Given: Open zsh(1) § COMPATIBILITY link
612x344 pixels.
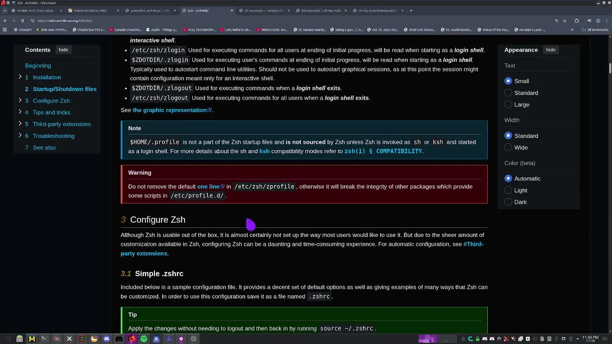Looking at the screenshot, I should coord(383,151).
